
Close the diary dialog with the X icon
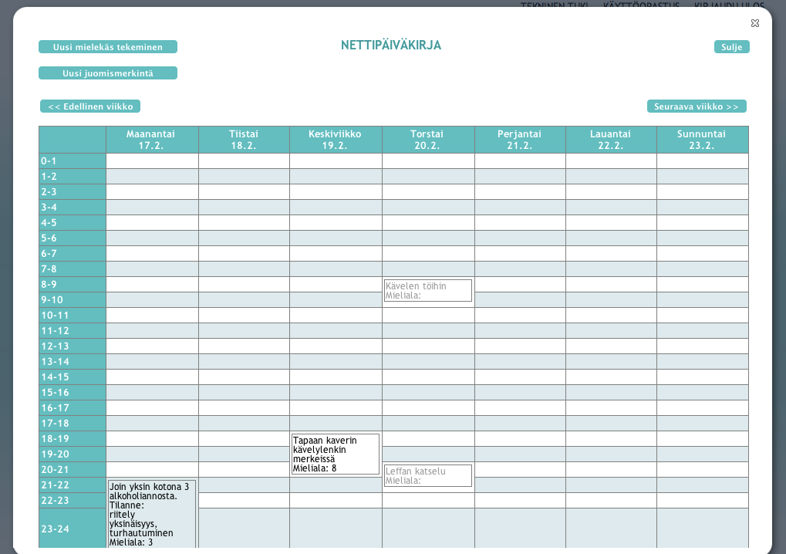point(755,23)
